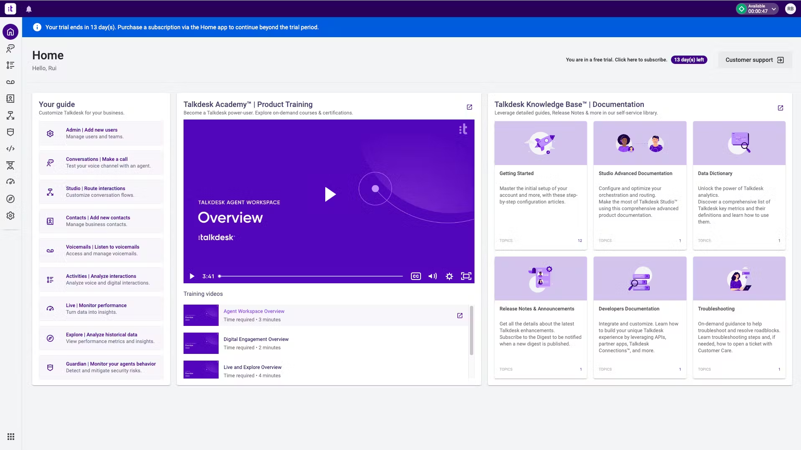Click the training videos list scrollbar

472,330
